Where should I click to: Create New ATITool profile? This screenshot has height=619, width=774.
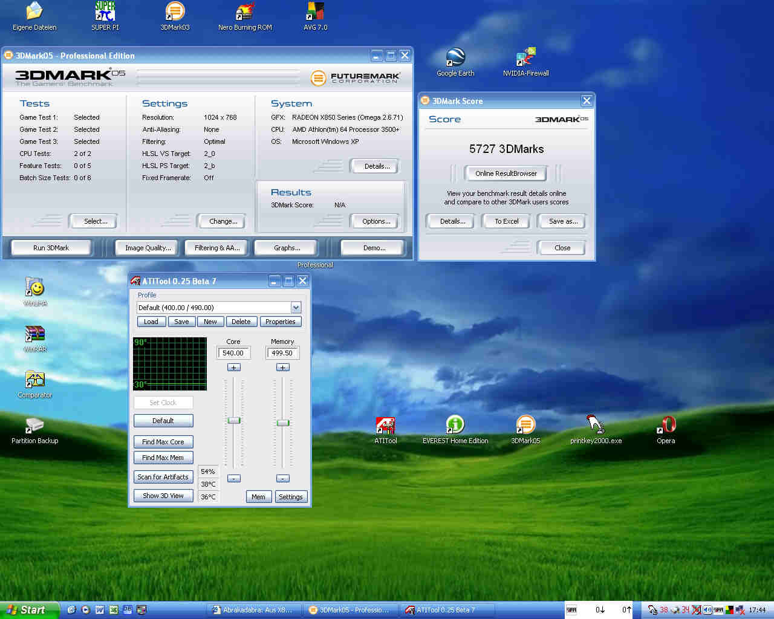210,322
